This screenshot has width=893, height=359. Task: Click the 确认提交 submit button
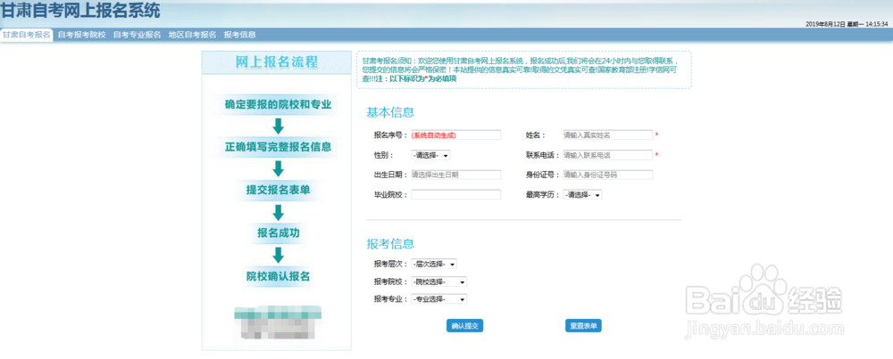pos(464,326)
